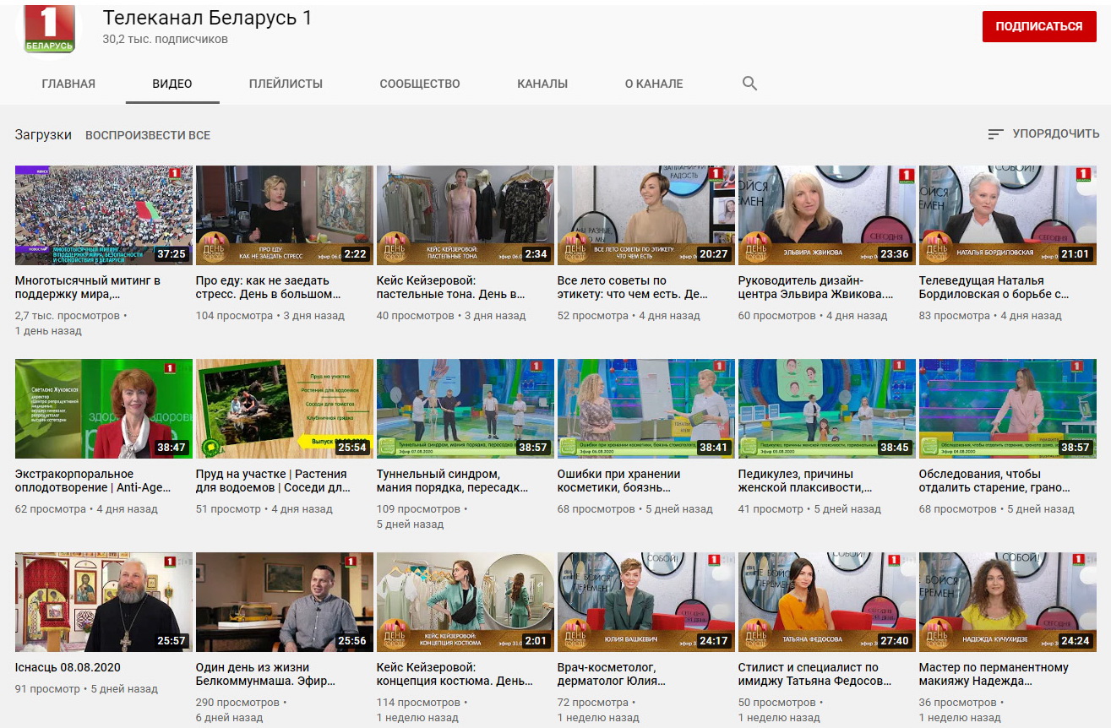Show the О КАНАЛЕ tab

(x=654, y=84)
